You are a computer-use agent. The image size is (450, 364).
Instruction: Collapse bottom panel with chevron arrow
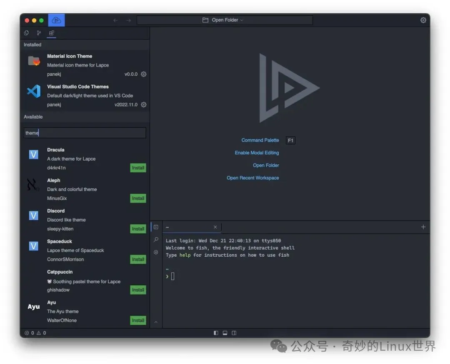(156, 322)
